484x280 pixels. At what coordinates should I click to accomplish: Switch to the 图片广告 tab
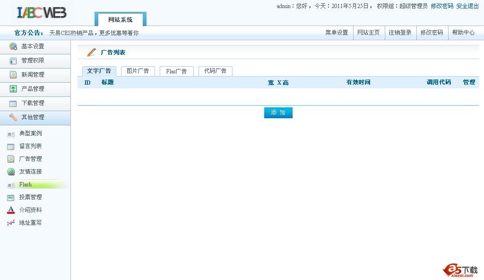[138, 71]
